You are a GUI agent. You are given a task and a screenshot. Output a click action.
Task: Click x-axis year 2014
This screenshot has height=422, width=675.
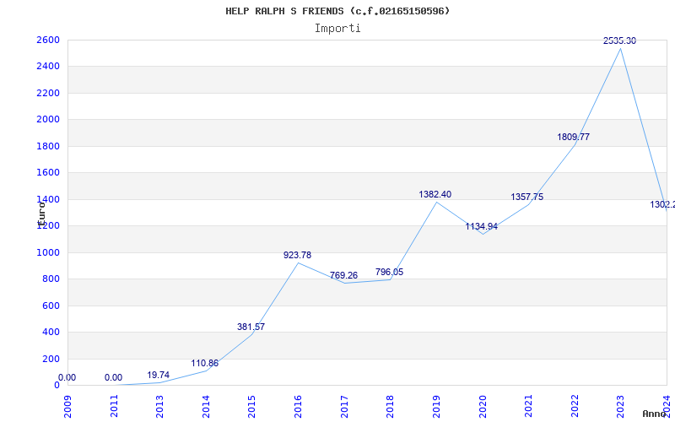(206, 407)
